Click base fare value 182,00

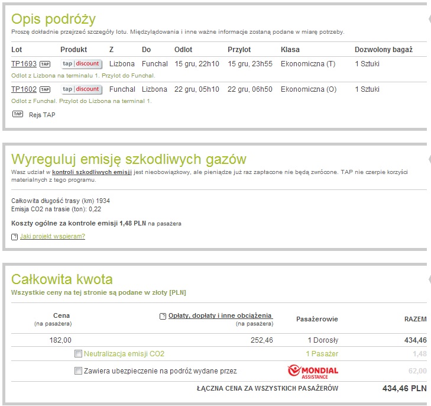pos(60,340)
